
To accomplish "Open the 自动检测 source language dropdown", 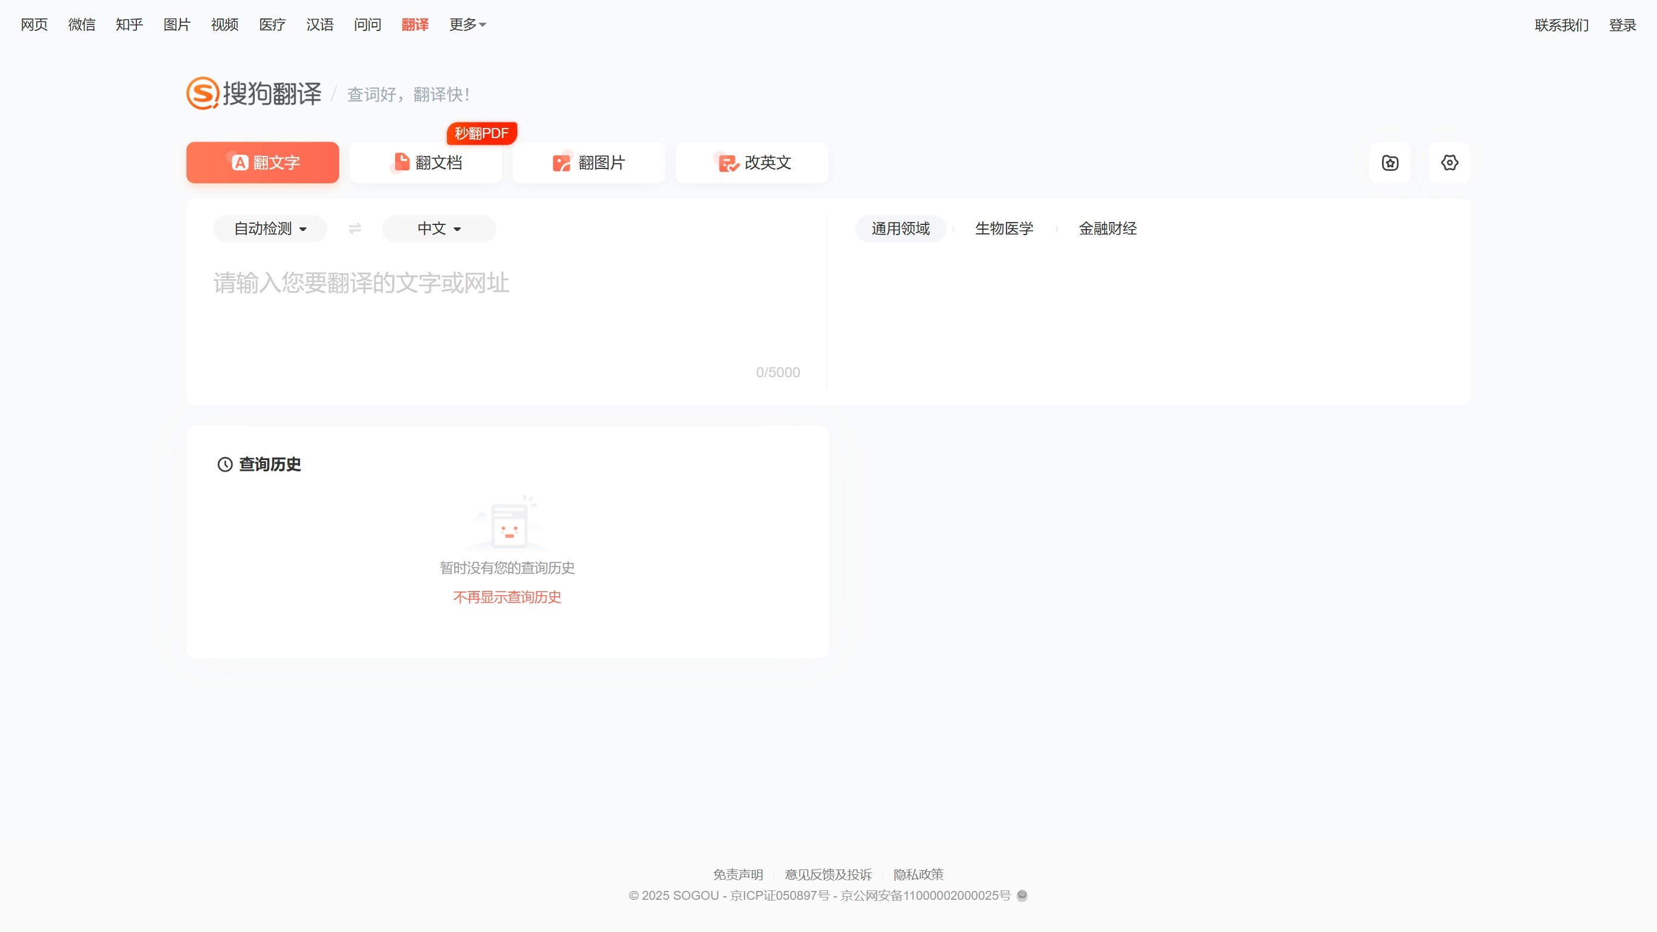I will point(270,229).
